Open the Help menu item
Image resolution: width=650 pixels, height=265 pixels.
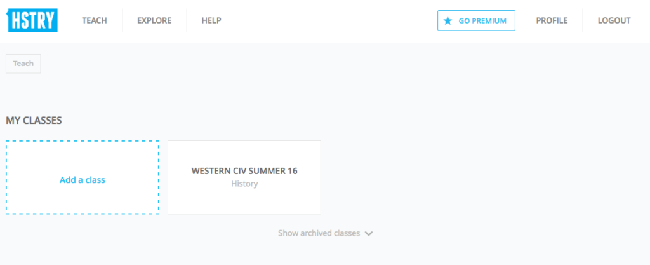[x=211, y=20]
